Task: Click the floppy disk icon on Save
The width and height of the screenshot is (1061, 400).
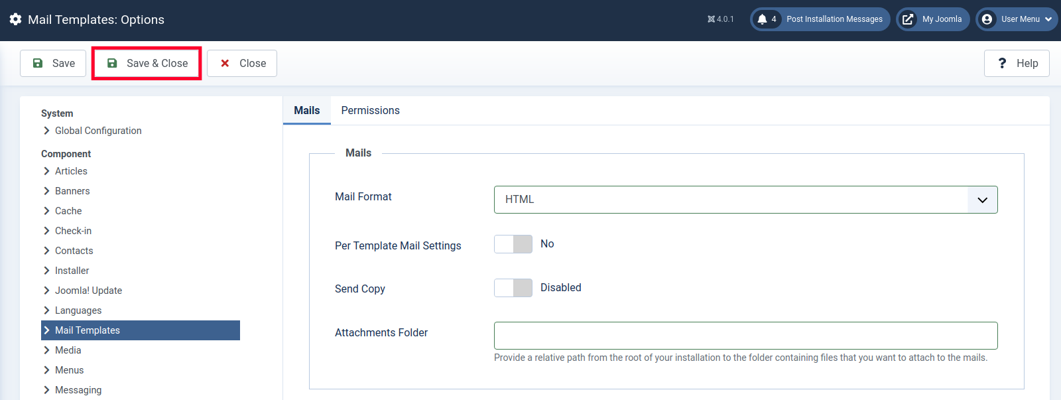Action: (38, 63)
